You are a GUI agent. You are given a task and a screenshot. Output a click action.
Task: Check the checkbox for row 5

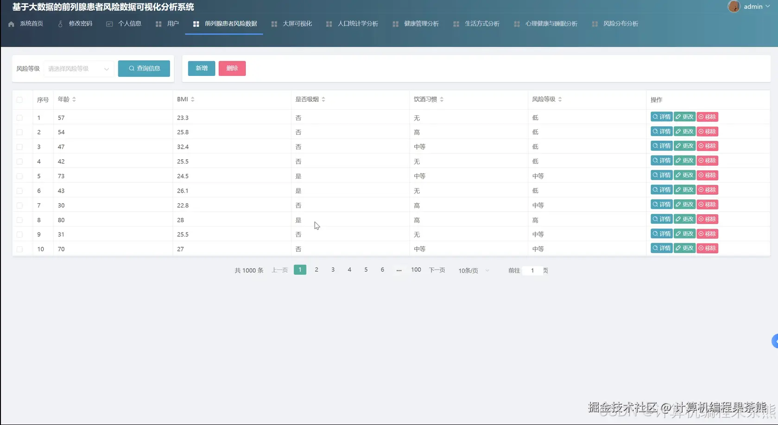pyautogui.click(x=19, y=176)
